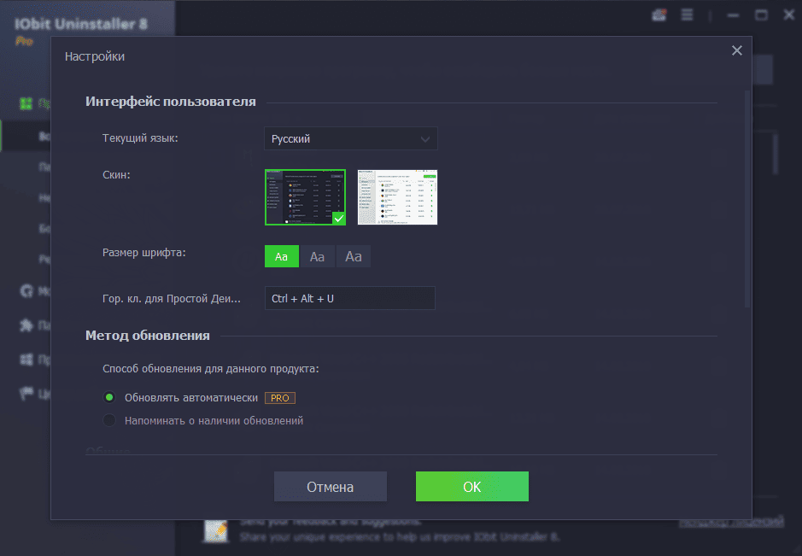Choose the light skin thumbnail

(x=397, y=197)
